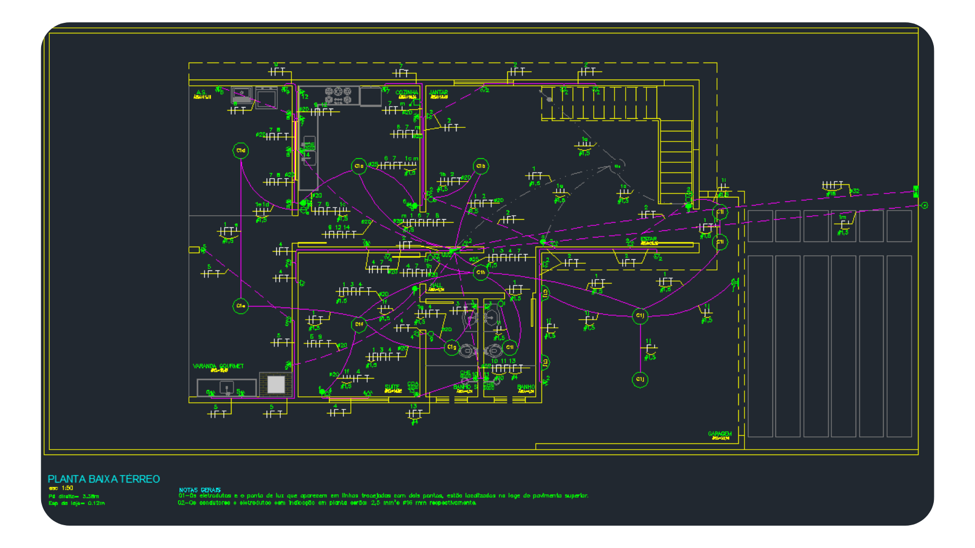
Task: Click the four-burner stove symbol in kitchen
Action: (x=338, y=95)
